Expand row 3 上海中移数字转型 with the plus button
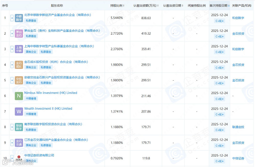Viewport: 255px width, 167px height. coord(12,49)
